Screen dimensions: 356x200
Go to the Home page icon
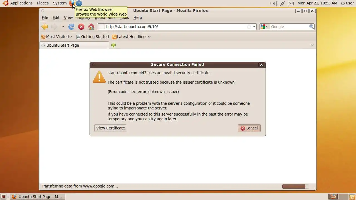(91, 27)
